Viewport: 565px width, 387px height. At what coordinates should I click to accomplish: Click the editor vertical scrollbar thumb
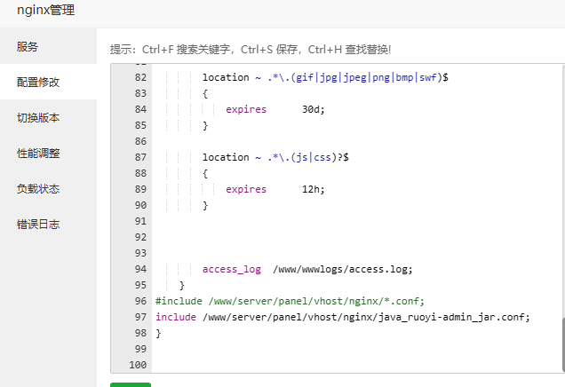[563, 345]
